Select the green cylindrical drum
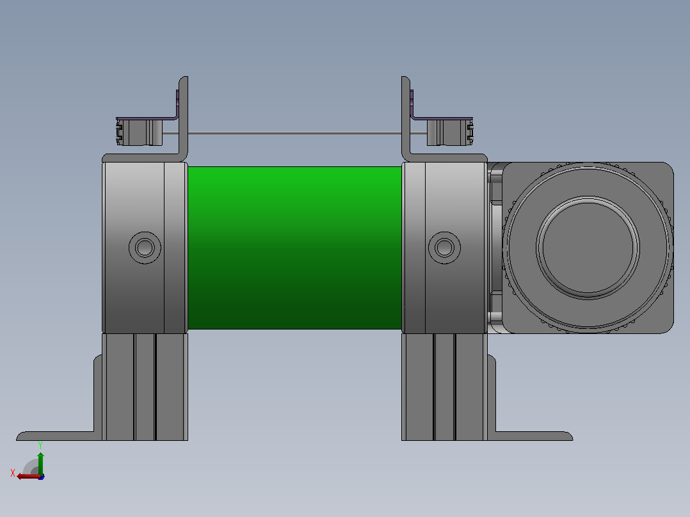The height and width of the screenshot is (517, 690). pyautogui.click(x=294, y=248)
